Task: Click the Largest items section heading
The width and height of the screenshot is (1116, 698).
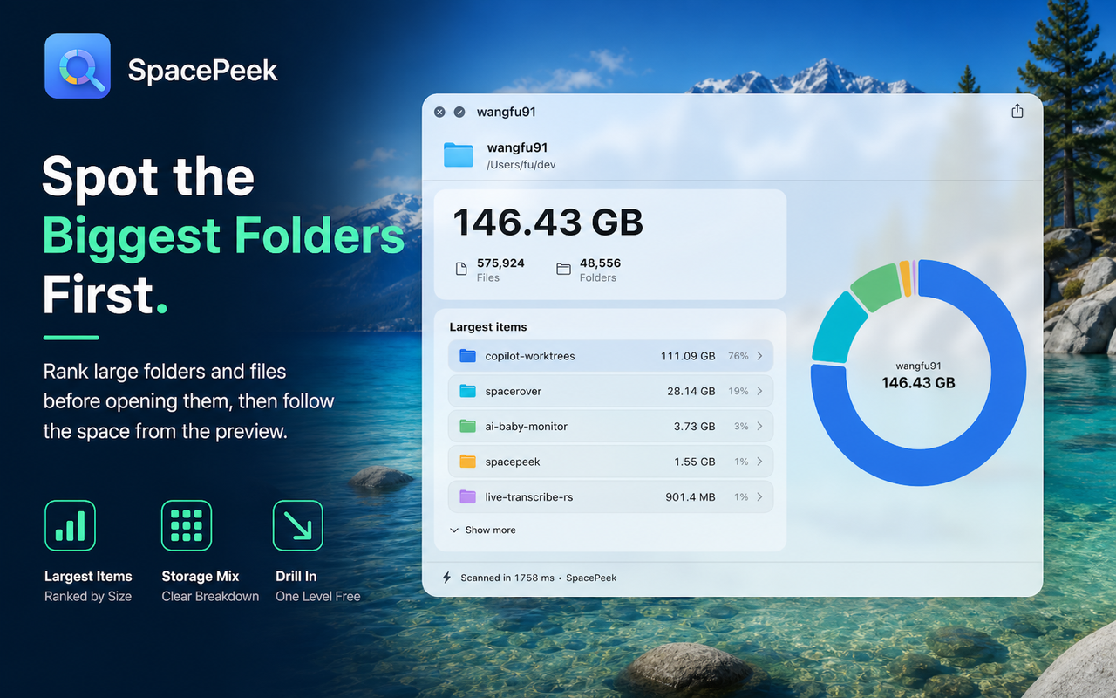Action: [488, 326]
